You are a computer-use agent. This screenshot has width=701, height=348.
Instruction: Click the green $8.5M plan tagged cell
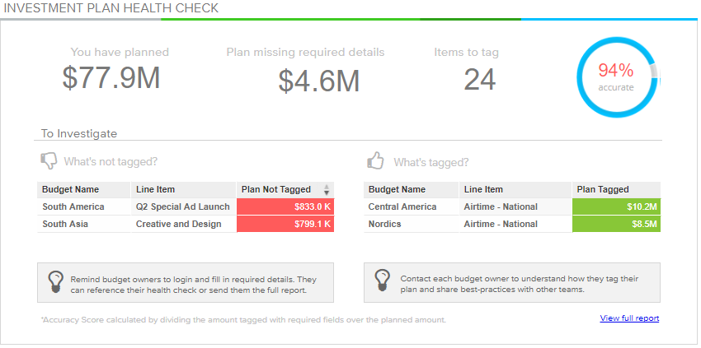616,224
